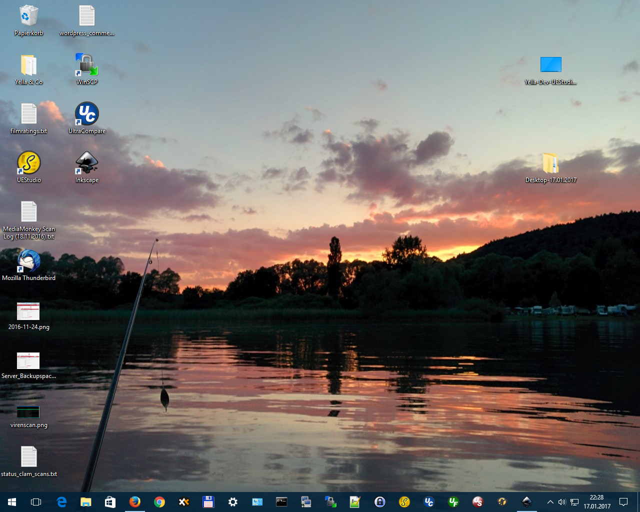
Task: Click the clock showing 22:28
Action: pos(596,502)
